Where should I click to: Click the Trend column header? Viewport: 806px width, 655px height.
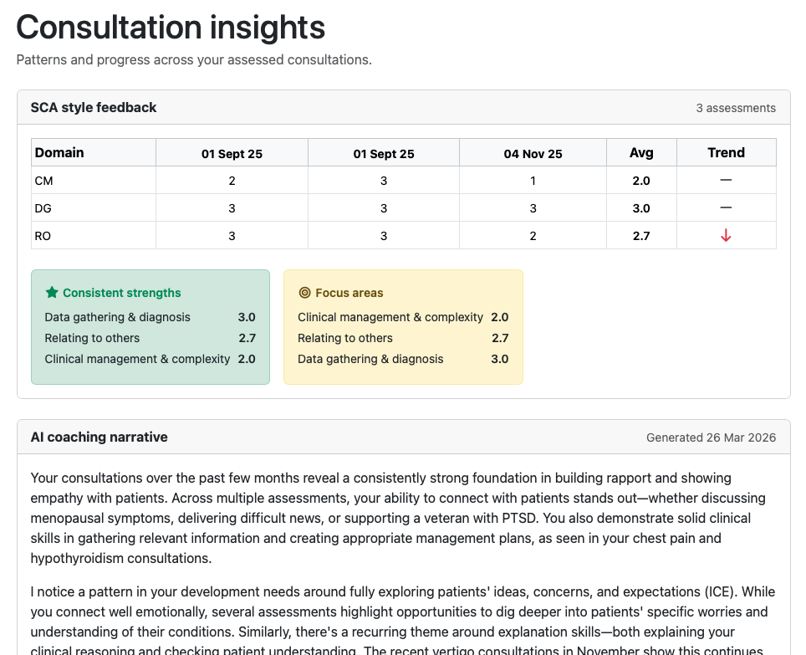point(726,152)
